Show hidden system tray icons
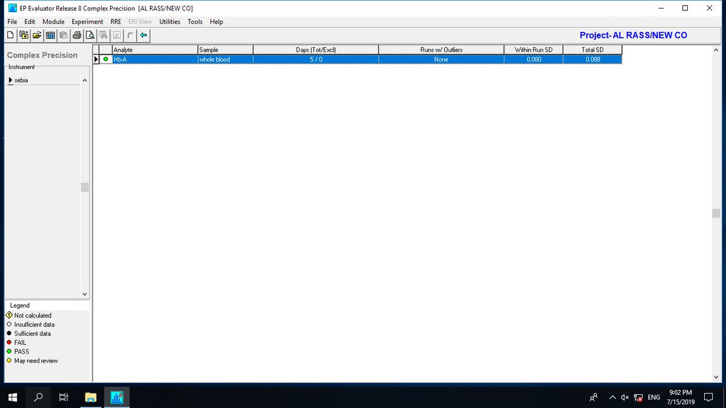Image resolution: width=726 pixels, height=408 pixels. [612, 397]
